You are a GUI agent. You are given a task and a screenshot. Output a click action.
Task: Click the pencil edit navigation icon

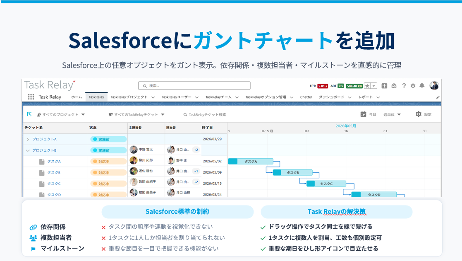coord(438,97)
